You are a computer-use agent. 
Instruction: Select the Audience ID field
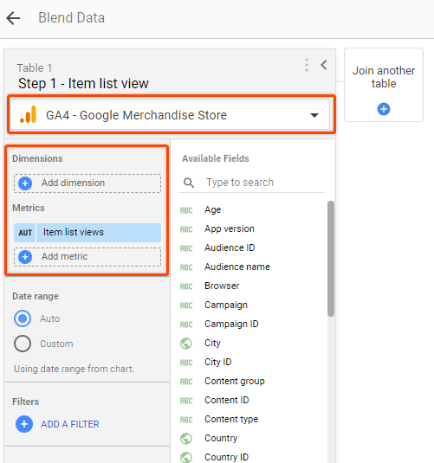tap(230, 248)
